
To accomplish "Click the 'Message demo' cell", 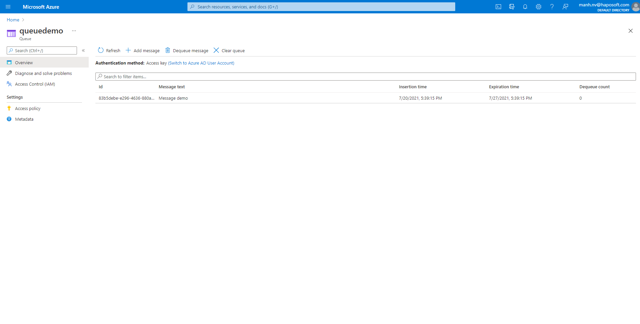I will pos(173,98).
